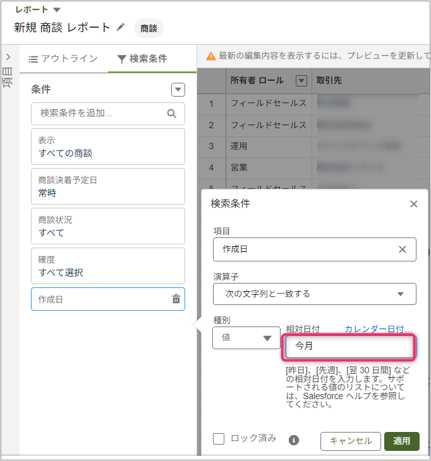Clear the 作成日 field with X icon
This screenshot has height=461, width=431.
click(x=402, y=249)
